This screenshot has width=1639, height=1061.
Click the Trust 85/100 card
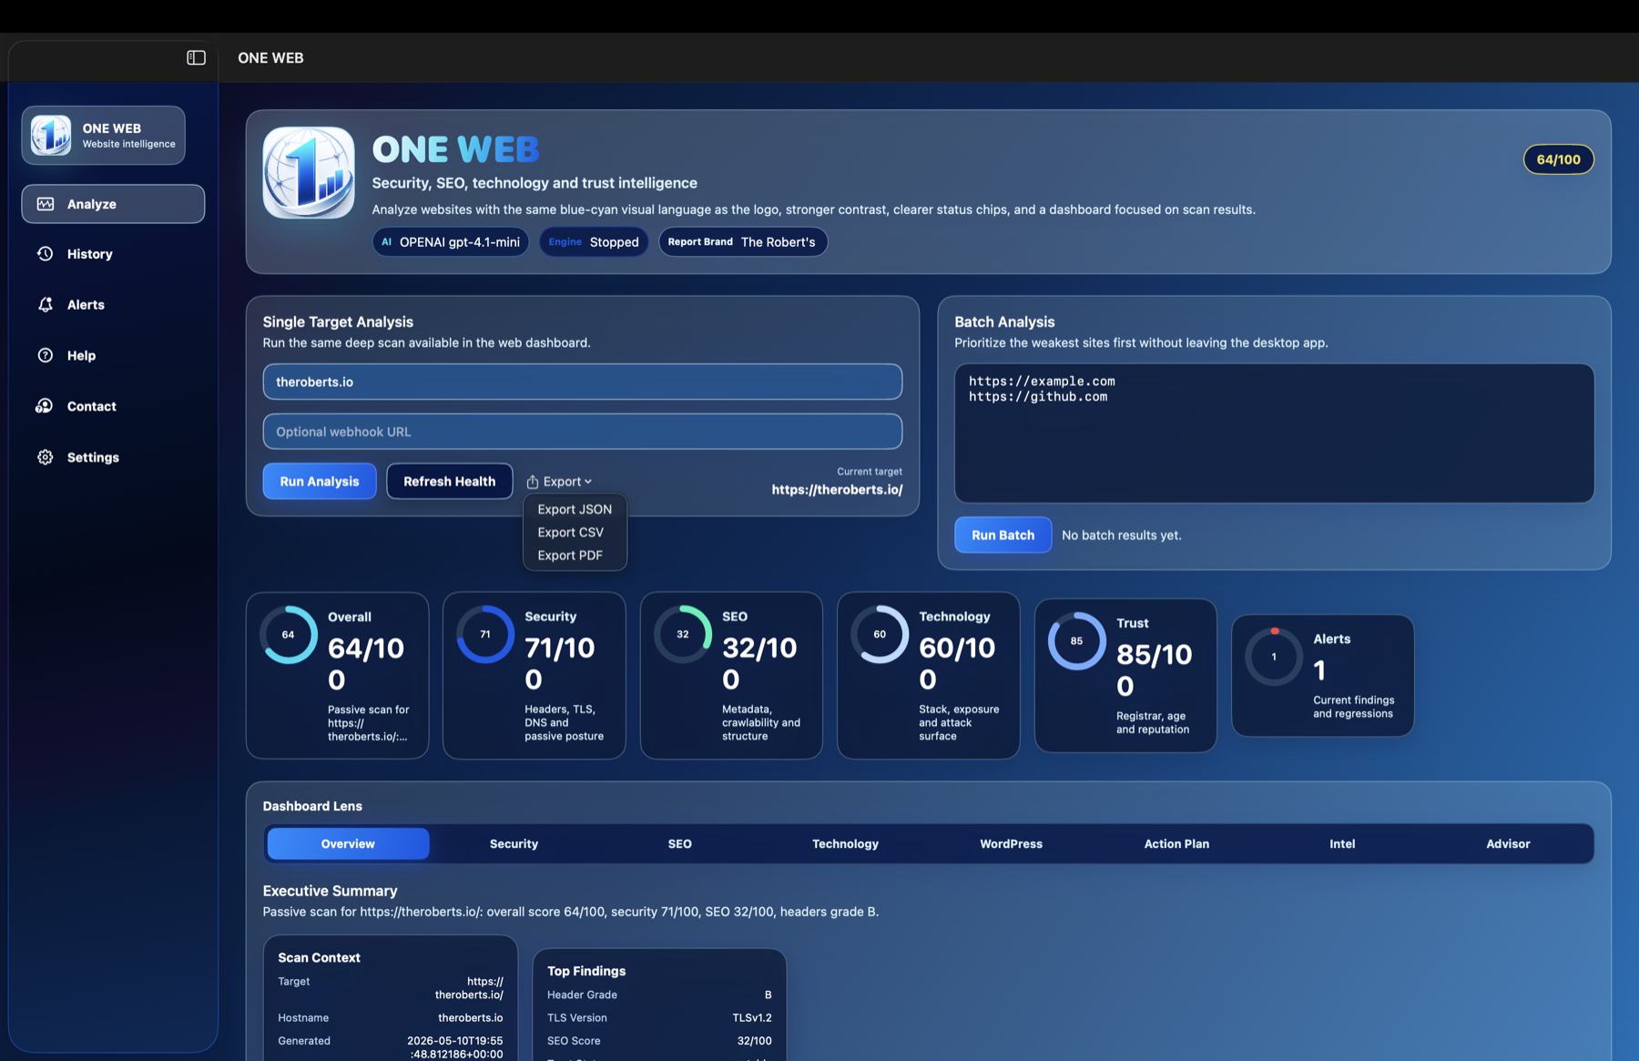point(1125,676)
